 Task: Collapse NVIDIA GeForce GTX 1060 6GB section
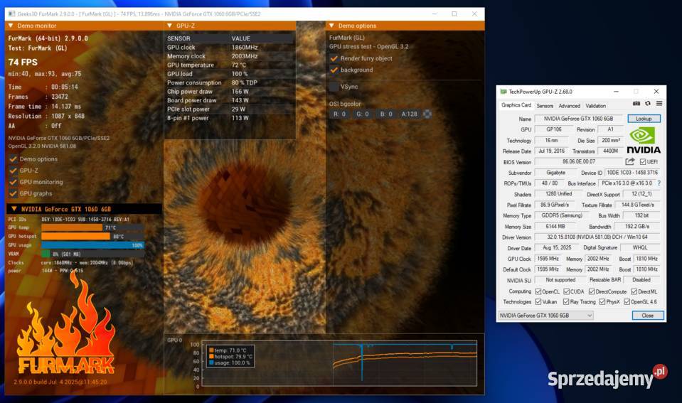(14, 209)
